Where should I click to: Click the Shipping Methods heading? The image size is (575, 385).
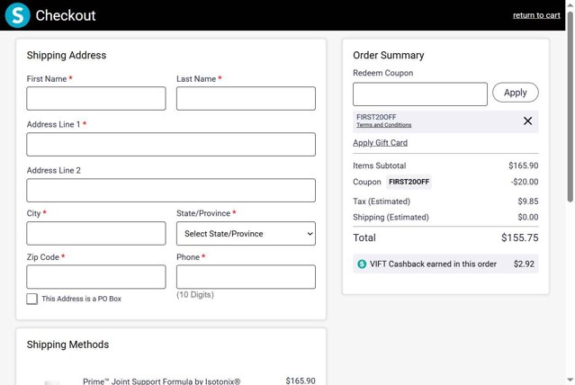[x=67, y=345]
